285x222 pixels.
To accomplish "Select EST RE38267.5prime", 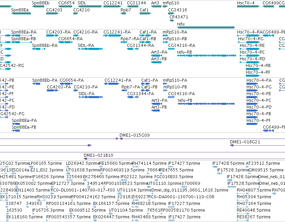I will (243, 220).
